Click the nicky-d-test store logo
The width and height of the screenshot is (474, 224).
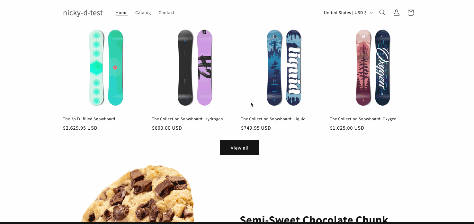click(x=83, y=13)
